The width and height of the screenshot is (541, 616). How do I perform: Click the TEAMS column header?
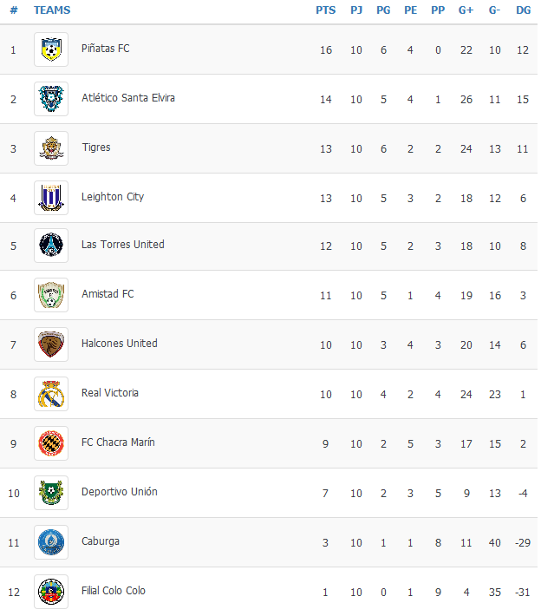tap(52, 10)
